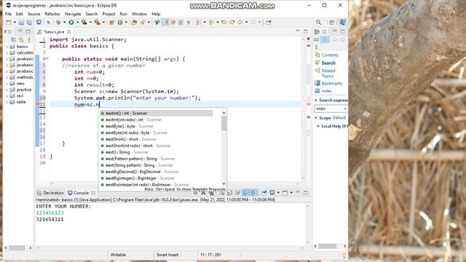Click the green Run button icon
466x262 pixels.
click(x=71, y=23)
